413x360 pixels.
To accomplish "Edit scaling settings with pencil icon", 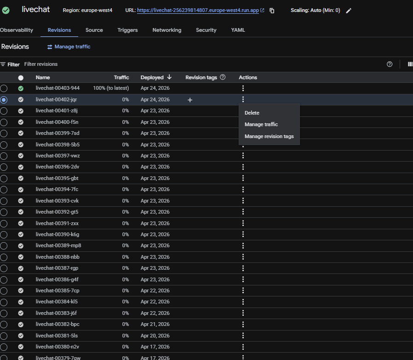I will point(349,11).
